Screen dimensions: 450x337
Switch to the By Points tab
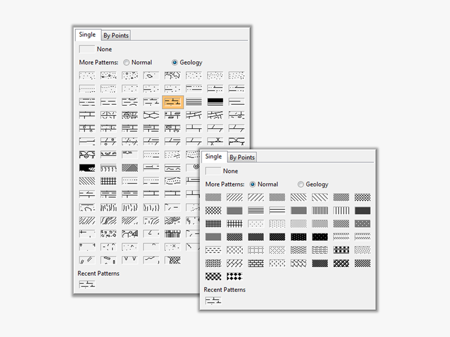[242, 157]
